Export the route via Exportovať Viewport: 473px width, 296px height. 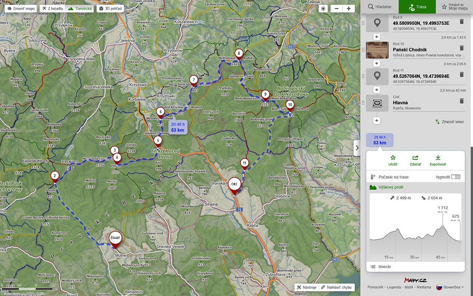click(x=438, y=161)
